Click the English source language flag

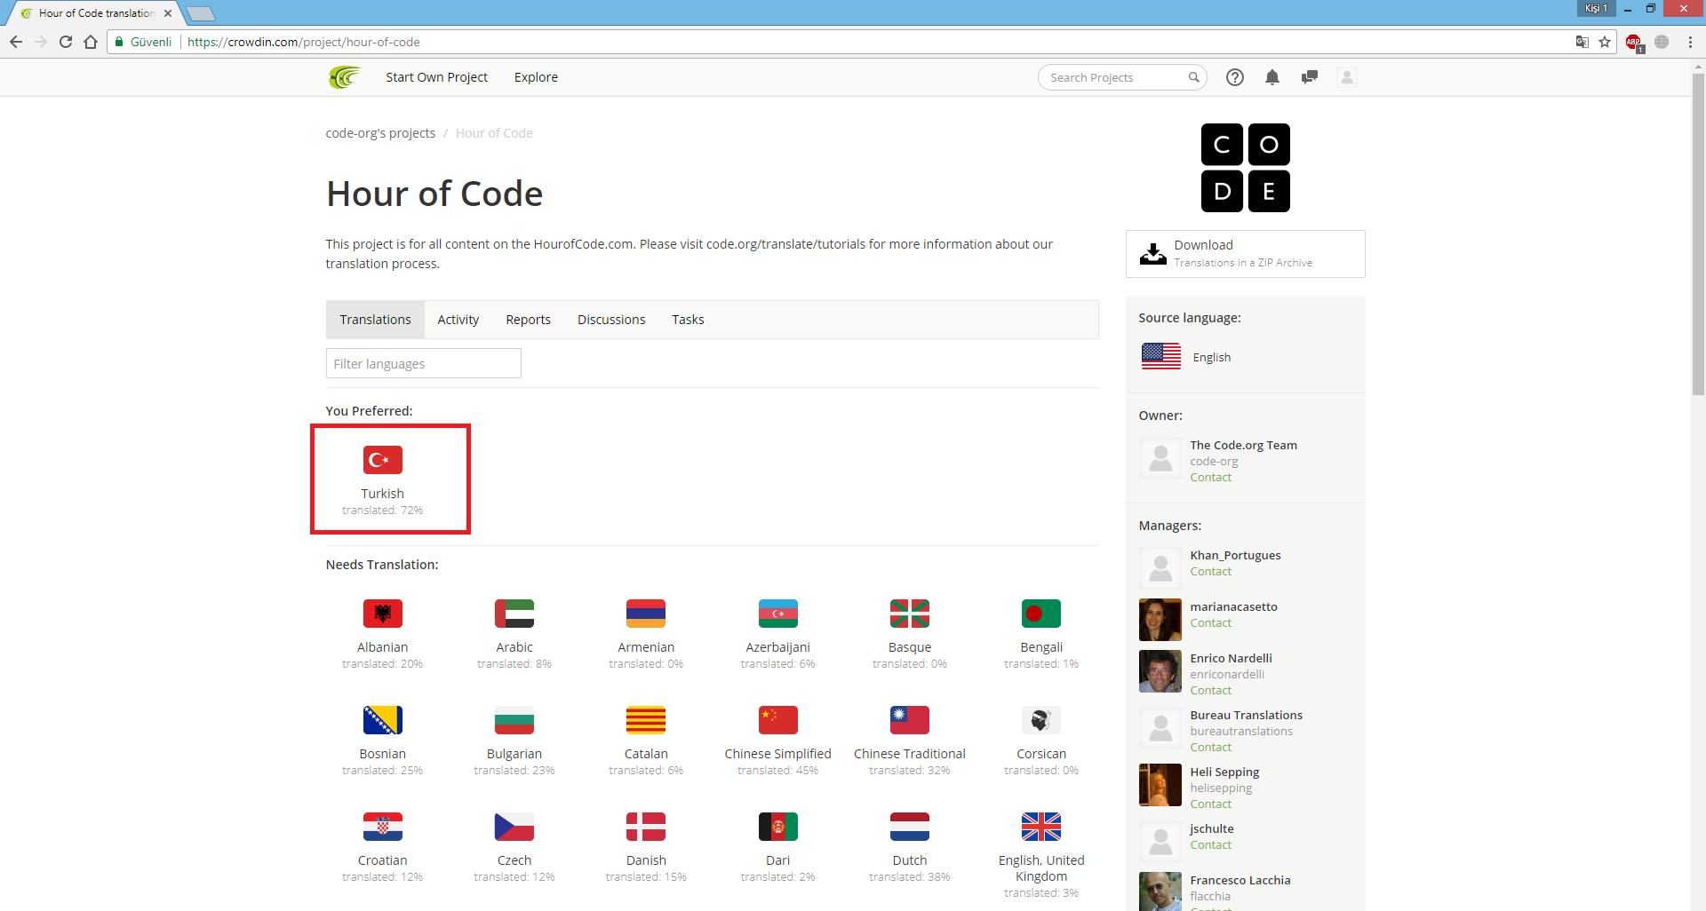point(1160,357)
